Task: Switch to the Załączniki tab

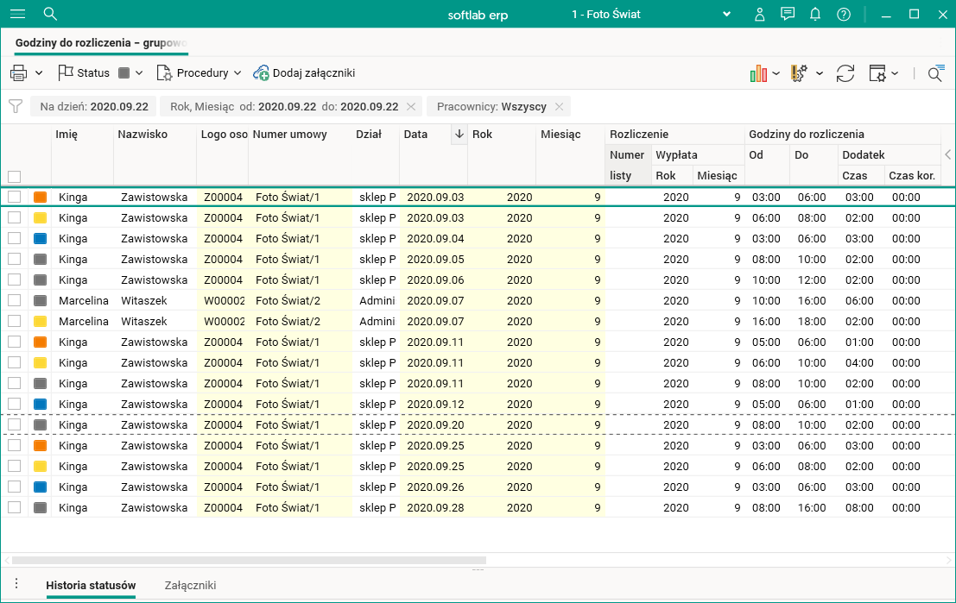Action: [x=190, y=585]
